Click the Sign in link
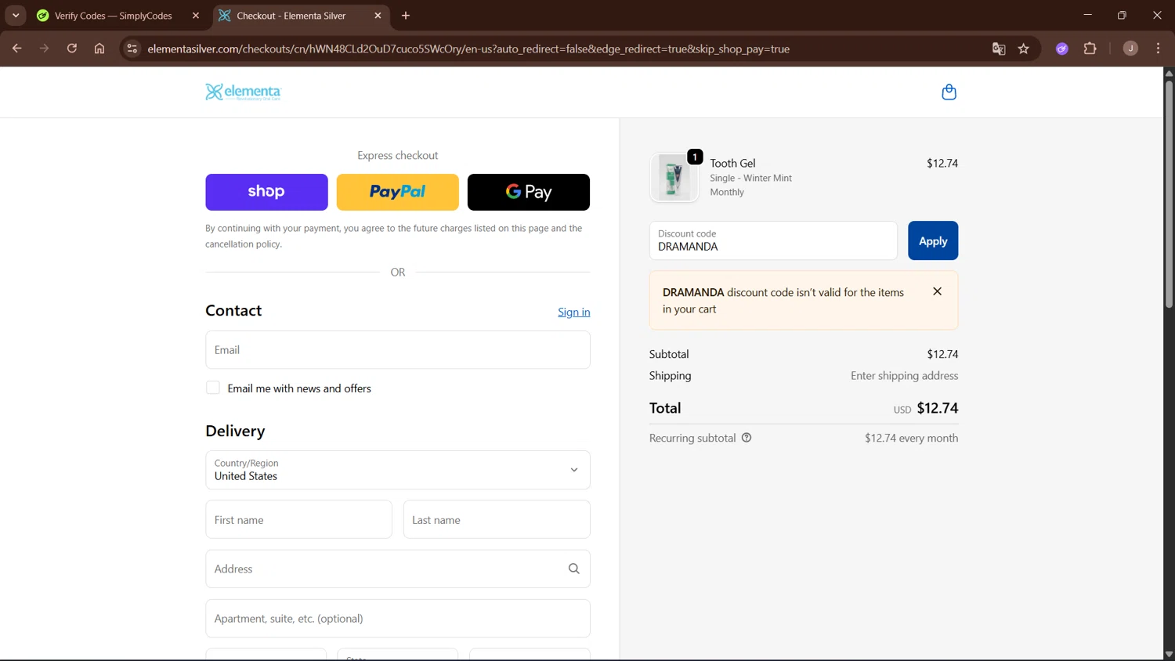This screenshot has height=661, width=1175. point(573,312)
